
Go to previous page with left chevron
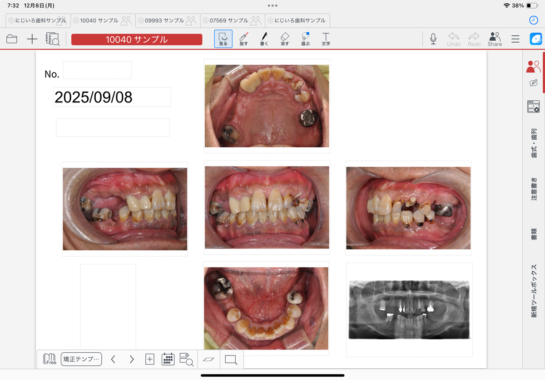click(x=113, y=359)
